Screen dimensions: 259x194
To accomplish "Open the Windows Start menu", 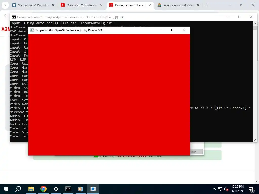I will point(6,189).
